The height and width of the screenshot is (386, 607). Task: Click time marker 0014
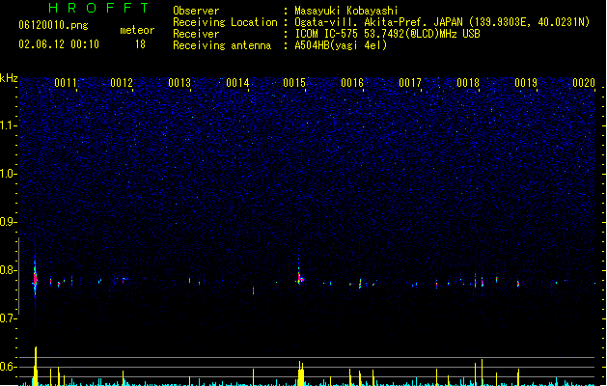click(x=237, y=83)
